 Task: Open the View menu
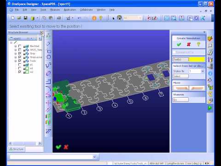[34, 10]
